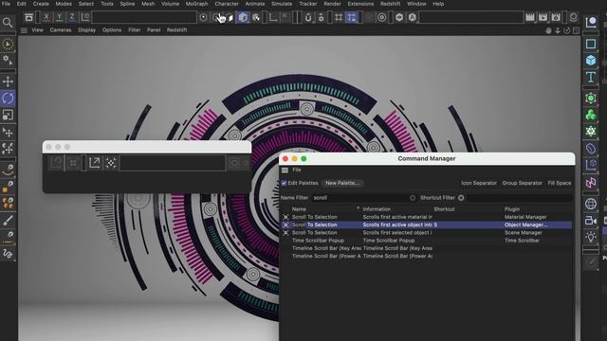Click the empty text field in floating palette
This screenshot has height=341, width=607.
tap(173, 163)
